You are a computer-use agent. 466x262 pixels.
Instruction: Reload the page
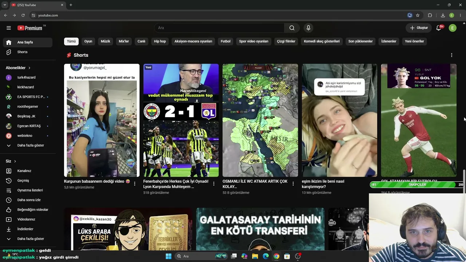(23, 15)
